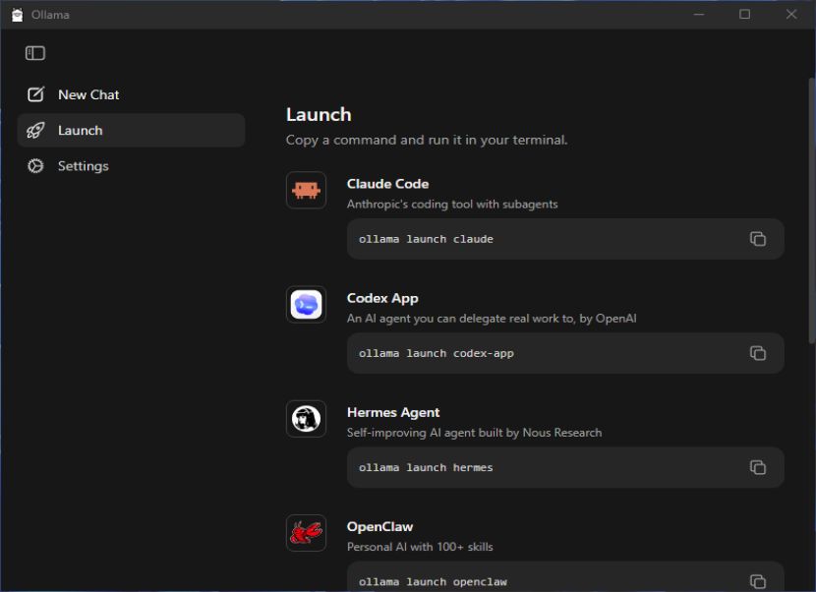816x592 pixels.
Task: Open New Chat in the sidebar
Action: coord(131,94)
